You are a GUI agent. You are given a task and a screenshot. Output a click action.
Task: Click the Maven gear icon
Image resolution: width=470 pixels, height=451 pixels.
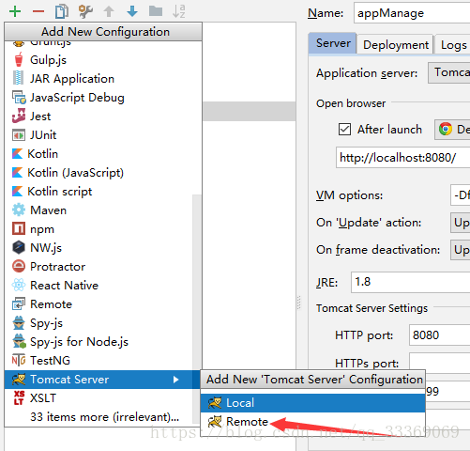(x=19, y=210)
